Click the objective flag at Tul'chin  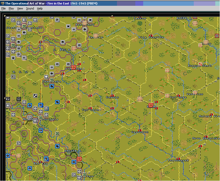[90, 108]
